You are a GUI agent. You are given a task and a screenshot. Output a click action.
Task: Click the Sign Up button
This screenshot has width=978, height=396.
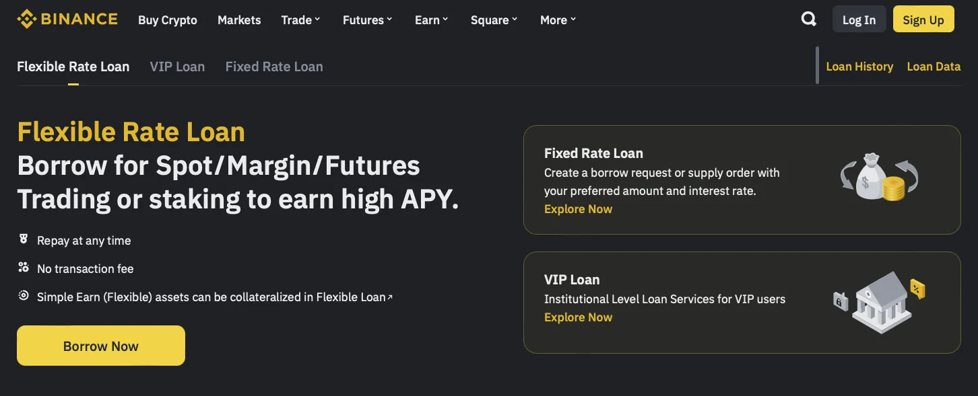click(x=923, y=19)
